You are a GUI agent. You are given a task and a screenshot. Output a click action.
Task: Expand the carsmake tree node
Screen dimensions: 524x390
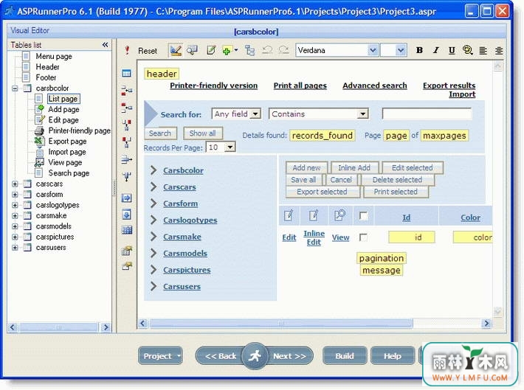pyautogui.click(x=15, y=216)
